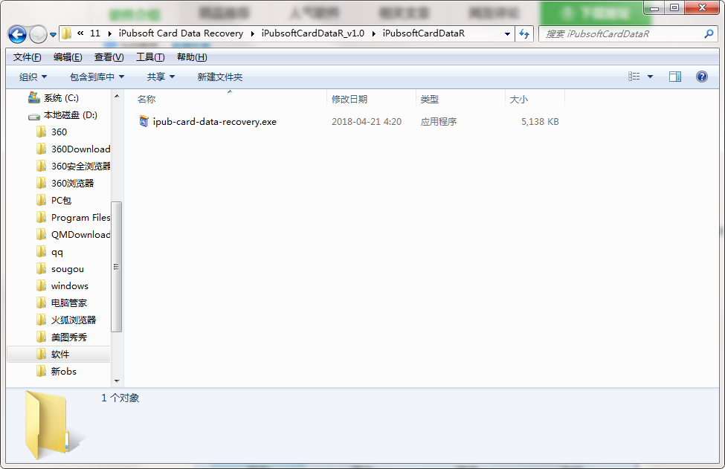Click the 电脑管家 folder icon

click(41, 303)
